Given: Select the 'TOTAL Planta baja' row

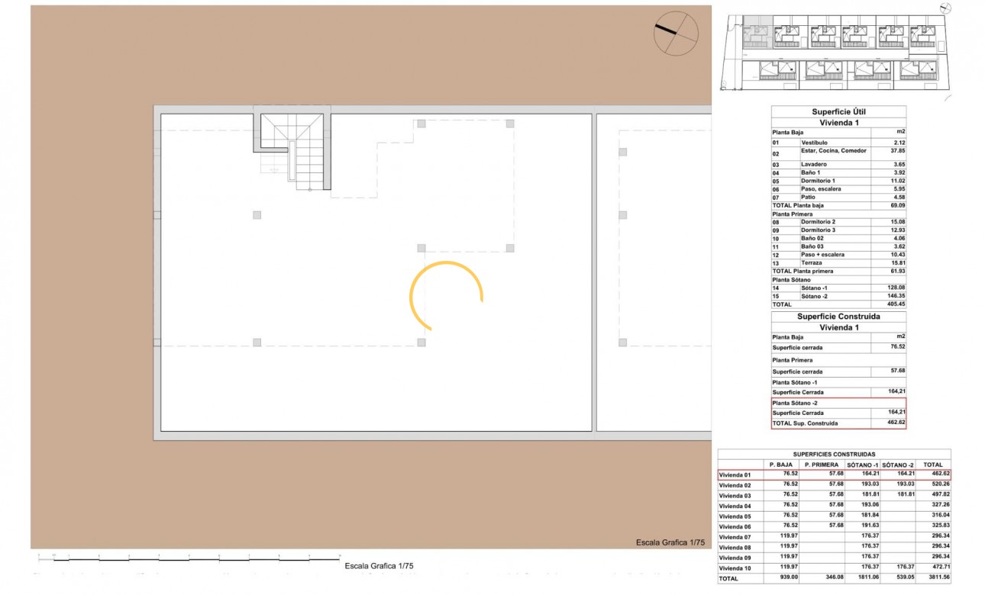Looking at the screenshot, I should [838, 206].
